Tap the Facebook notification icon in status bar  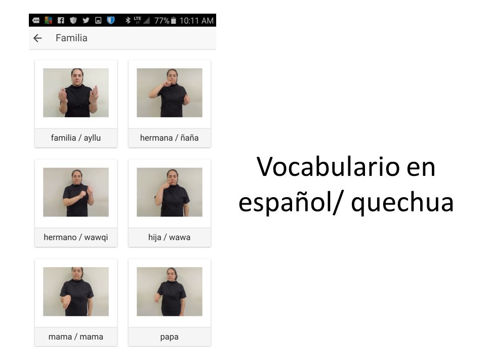61,20
